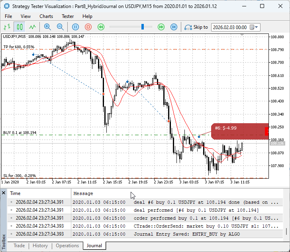Click the red close marker on position label
Screen dimensions: 290x252
[267, 131]
